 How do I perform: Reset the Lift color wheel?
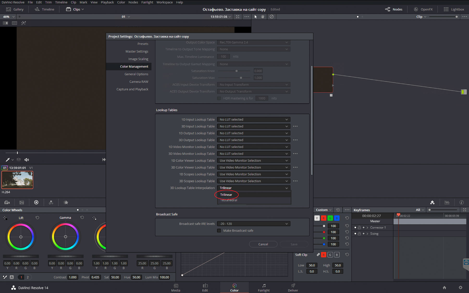pos(37,218)
